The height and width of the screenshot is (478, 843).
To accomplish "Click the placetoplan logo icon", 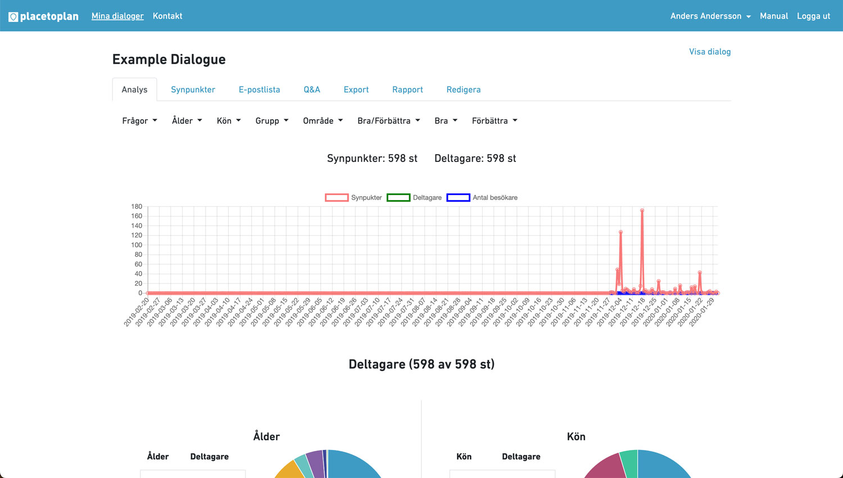I will (13, 17).
